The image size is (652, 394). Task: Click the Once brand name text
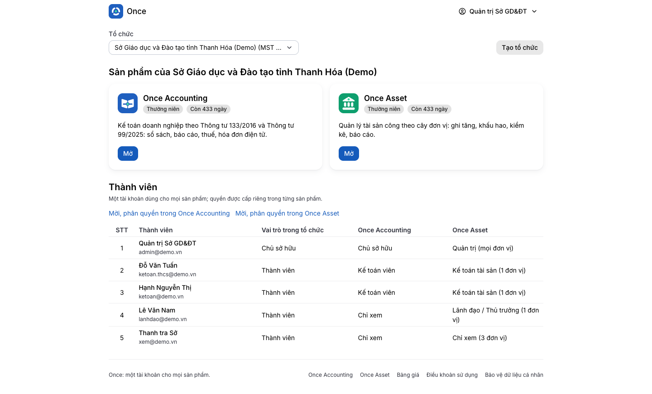pyautogui.click(x=136, y=11)
